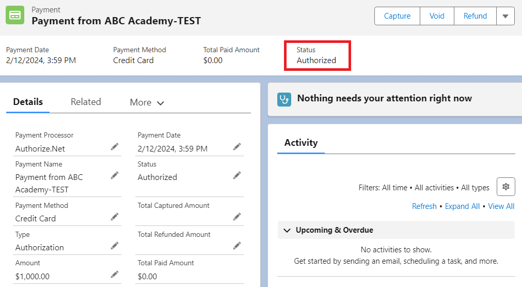
Task: Edit Payment Method using pencil icon
Action: coord(115,217)
